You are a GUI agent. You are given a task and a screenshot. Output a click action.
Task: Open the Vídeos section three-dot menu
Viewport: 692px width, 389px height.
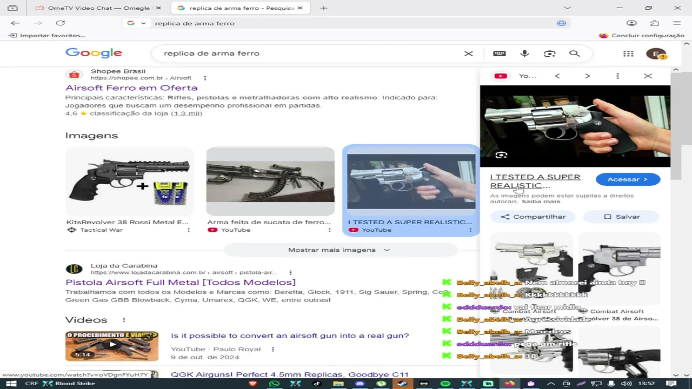(x=124, y=320)
